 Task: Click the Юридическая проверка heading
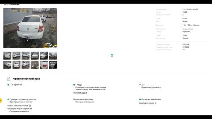(x=26, y=79)
